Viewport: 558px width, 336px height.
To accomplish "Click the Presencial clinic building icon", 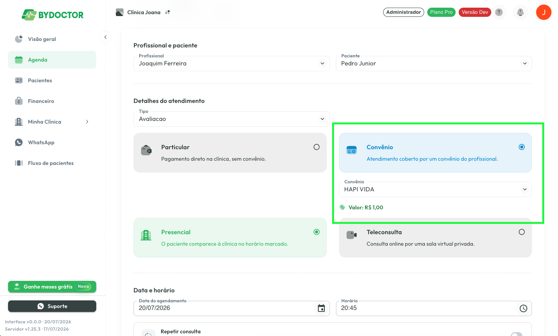I will pos(146,235).
